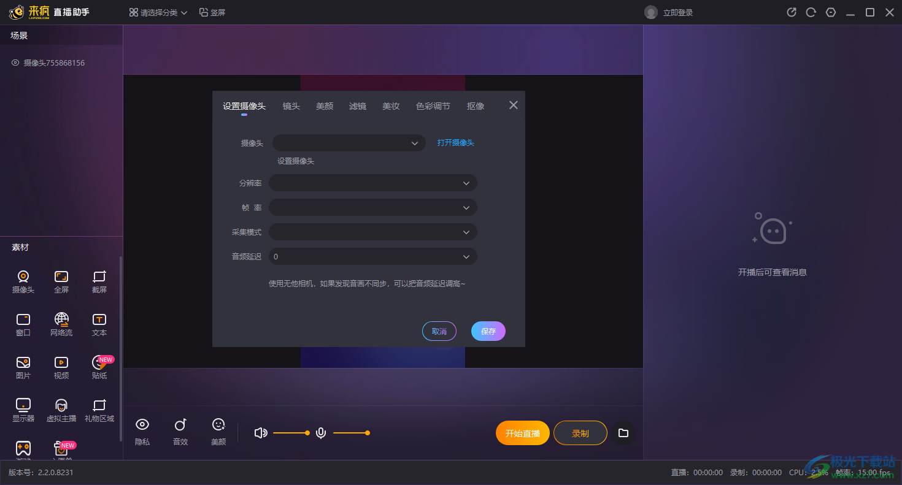Open the 音效 sound effects panel
The height and width of the screenshot is (485, 902).
pos(180,432)
